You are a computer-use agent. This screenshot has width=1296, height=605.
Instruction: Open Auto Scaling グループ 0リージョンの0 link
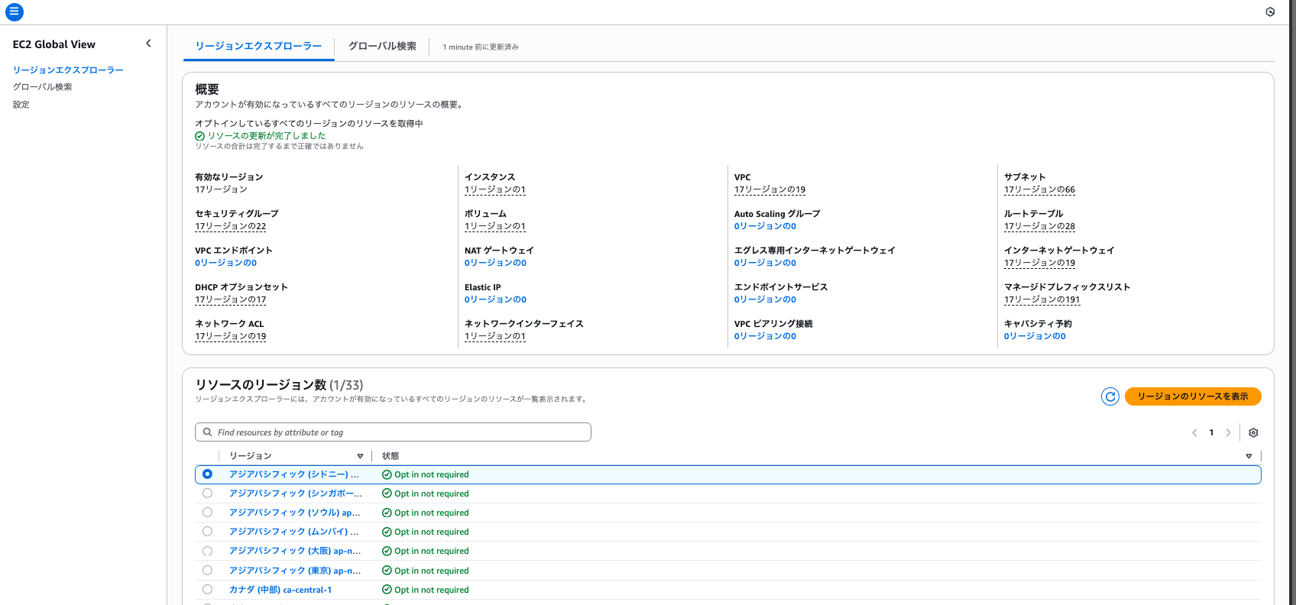click(765, 226)
